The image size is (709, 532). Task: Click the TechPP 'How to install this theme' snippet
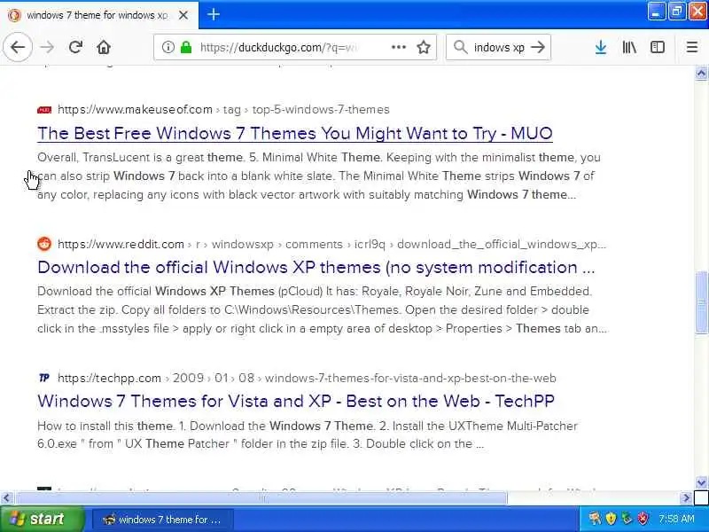pos(308,434)
